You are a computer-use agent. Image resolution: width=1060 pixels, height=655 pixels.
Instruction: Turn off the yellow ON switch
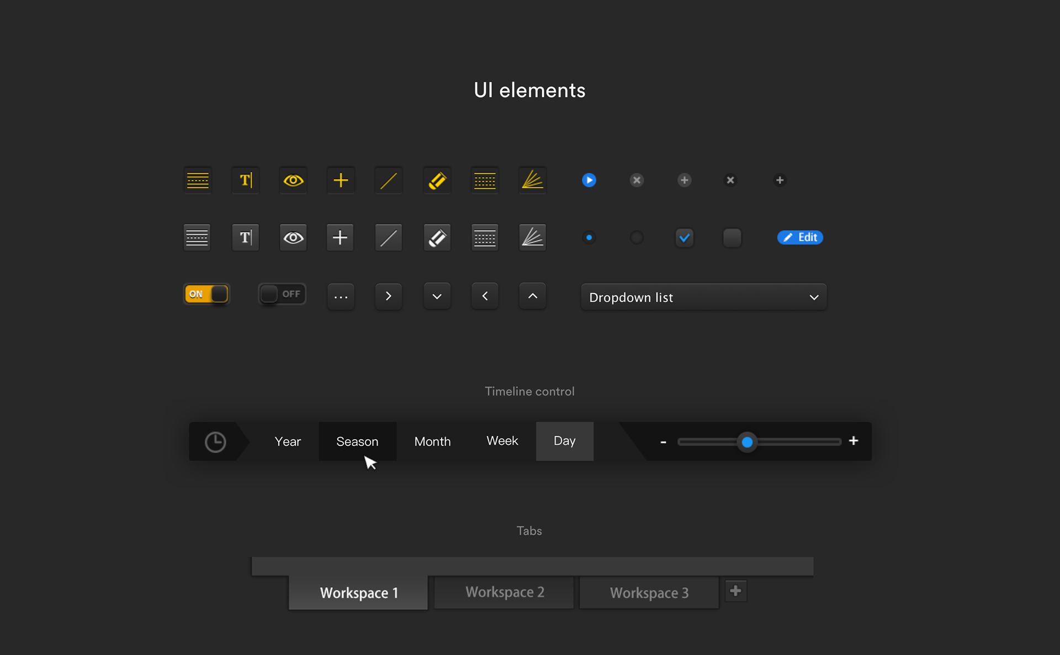pos(206,294)
